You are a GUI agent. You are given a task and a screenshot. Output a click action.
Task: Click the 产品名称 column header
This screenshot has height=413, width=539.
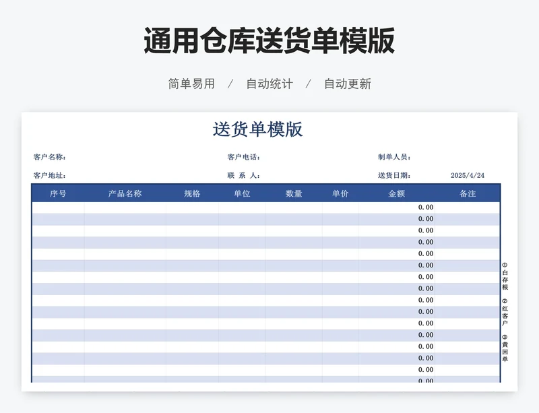click(125, 193)
